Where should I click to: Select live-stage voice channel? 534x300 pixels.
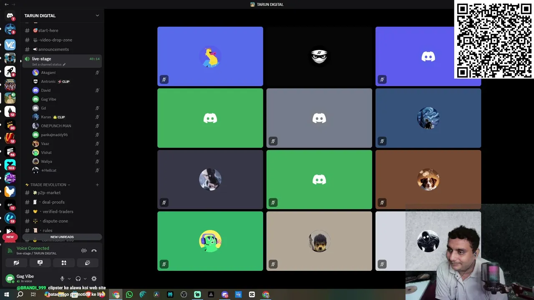pos(62,61)
